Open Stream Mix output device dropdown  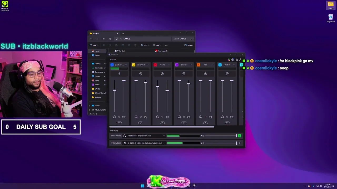144,143
